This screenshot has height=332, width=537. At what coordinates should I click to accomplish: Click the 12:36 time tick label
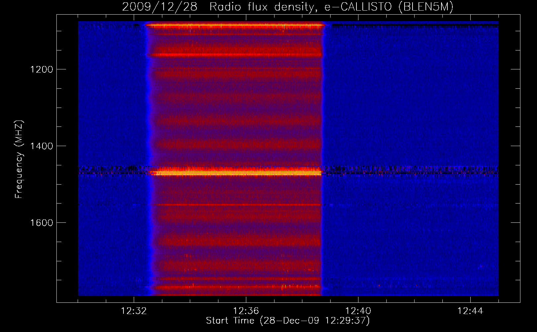coord(246,311)
